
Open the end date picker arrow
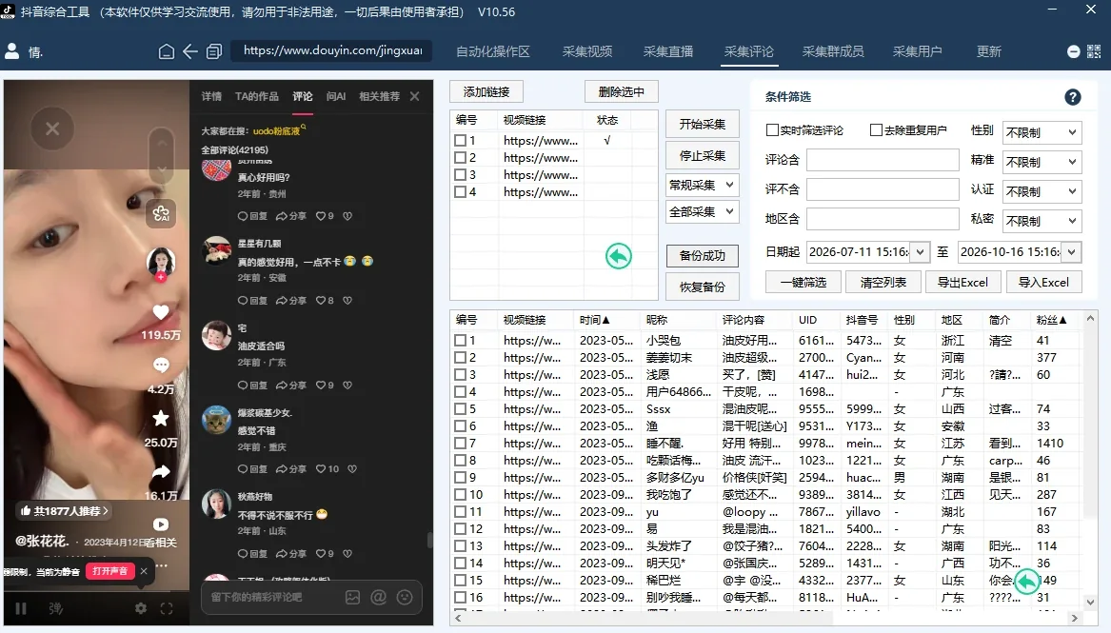(x=1071, y=251)
